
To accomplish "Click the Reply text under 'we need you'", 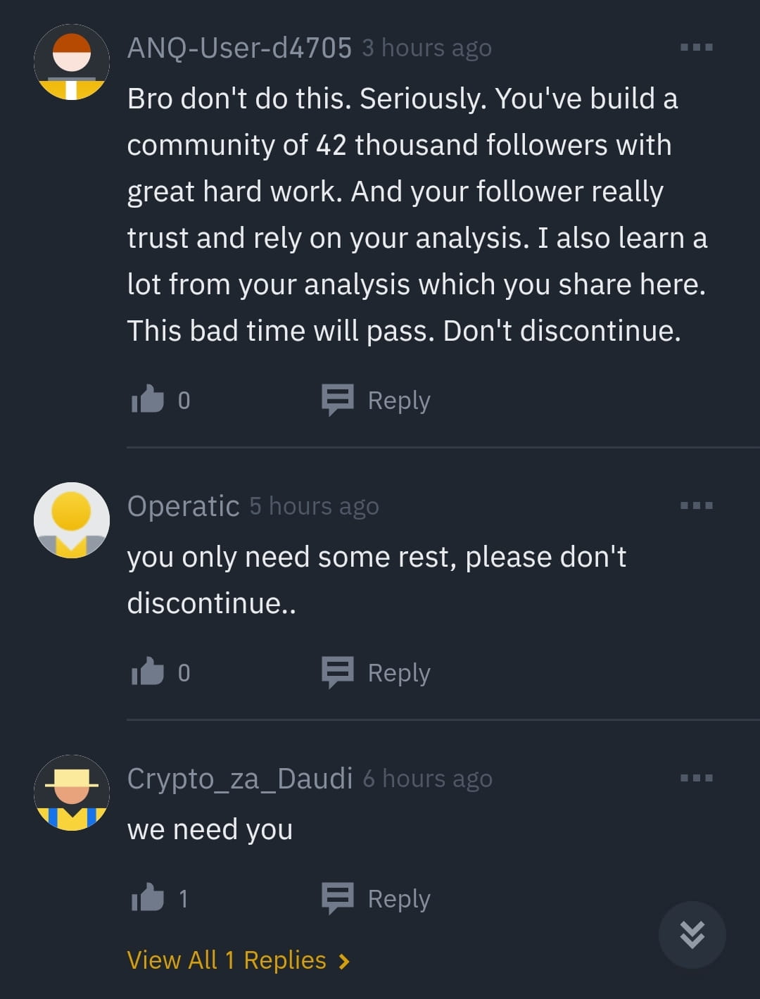I will click(399, 899).
